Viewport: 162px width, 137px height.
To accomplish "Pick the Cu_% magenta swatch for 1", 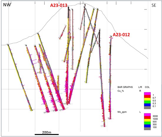I will coord(147,94).
